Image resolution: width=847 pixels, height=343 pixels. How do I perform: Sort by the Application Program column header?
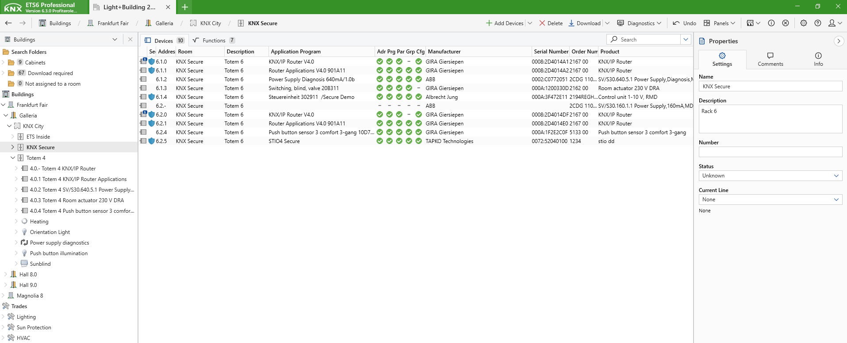(322, 52)
